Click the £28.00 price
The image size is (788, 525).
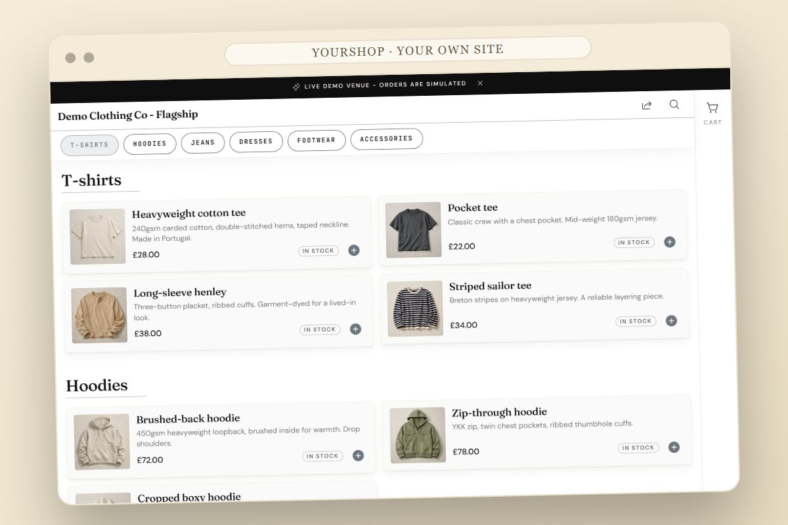pos(146,255)
